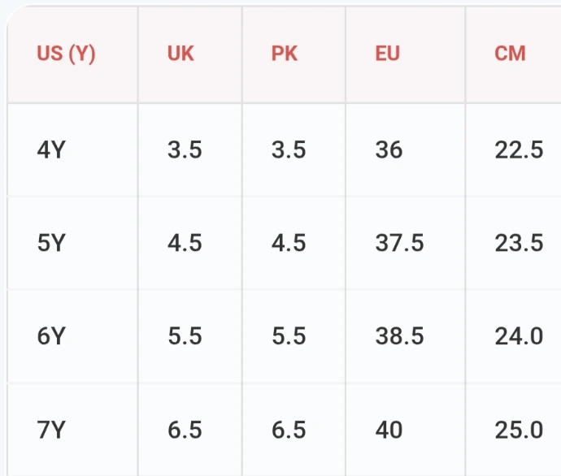Click EU size 40 cell
The height and width of the screenshot is (476, 561).
(x=389, y=430)
